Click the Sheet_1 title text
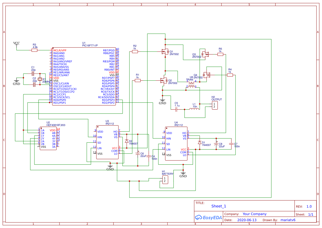 218,206
